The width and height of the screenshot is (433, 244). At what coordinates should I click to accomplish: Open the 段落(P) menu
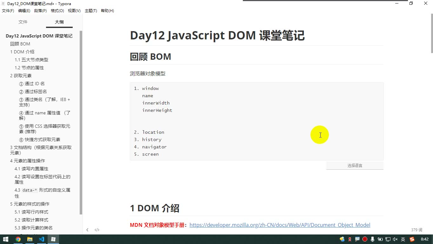[40, 11]
